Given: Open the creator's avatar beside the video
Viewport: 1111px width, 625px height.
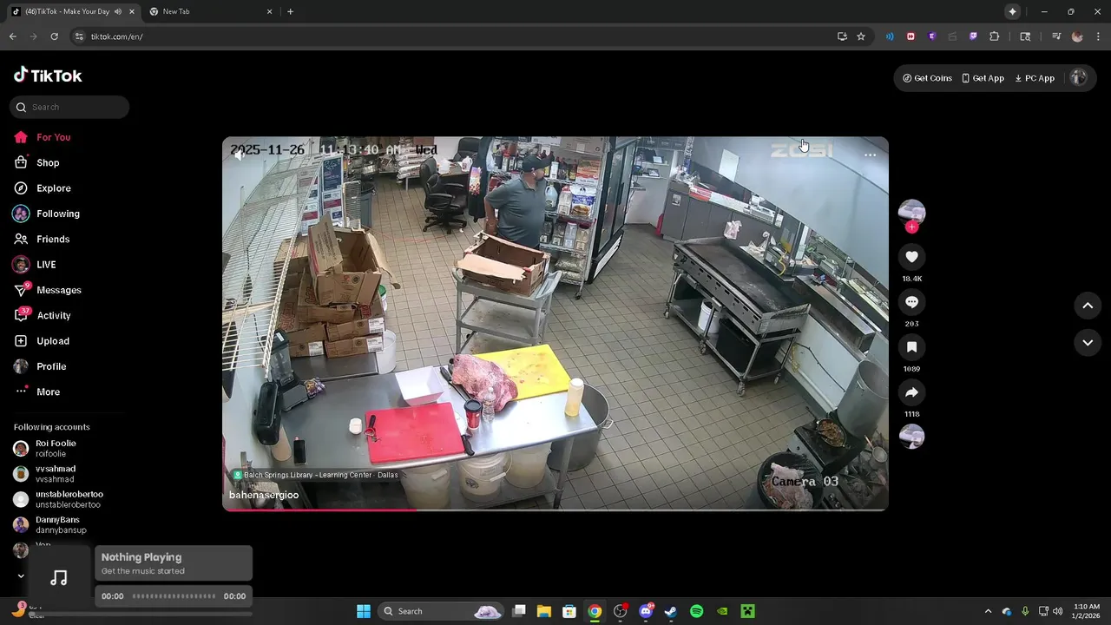Looking at the screenshot, I should [x=911, y=211].
